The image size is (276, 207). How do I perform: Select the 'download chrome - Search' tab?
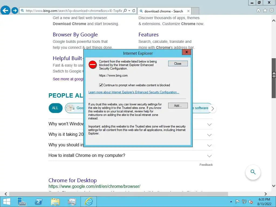pyautogui.click(x=164, y=11)
